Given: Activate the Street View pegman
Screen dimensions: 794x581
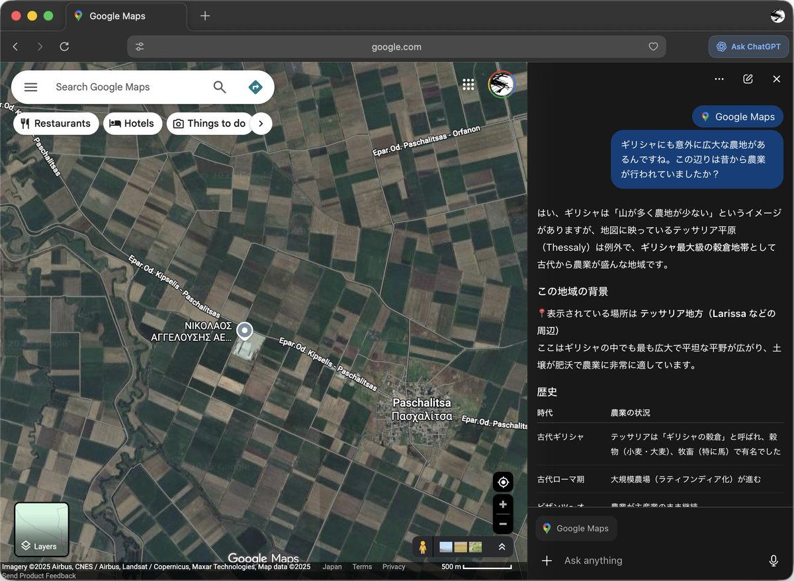Looking at the screenshot, I should pos(423,547).
